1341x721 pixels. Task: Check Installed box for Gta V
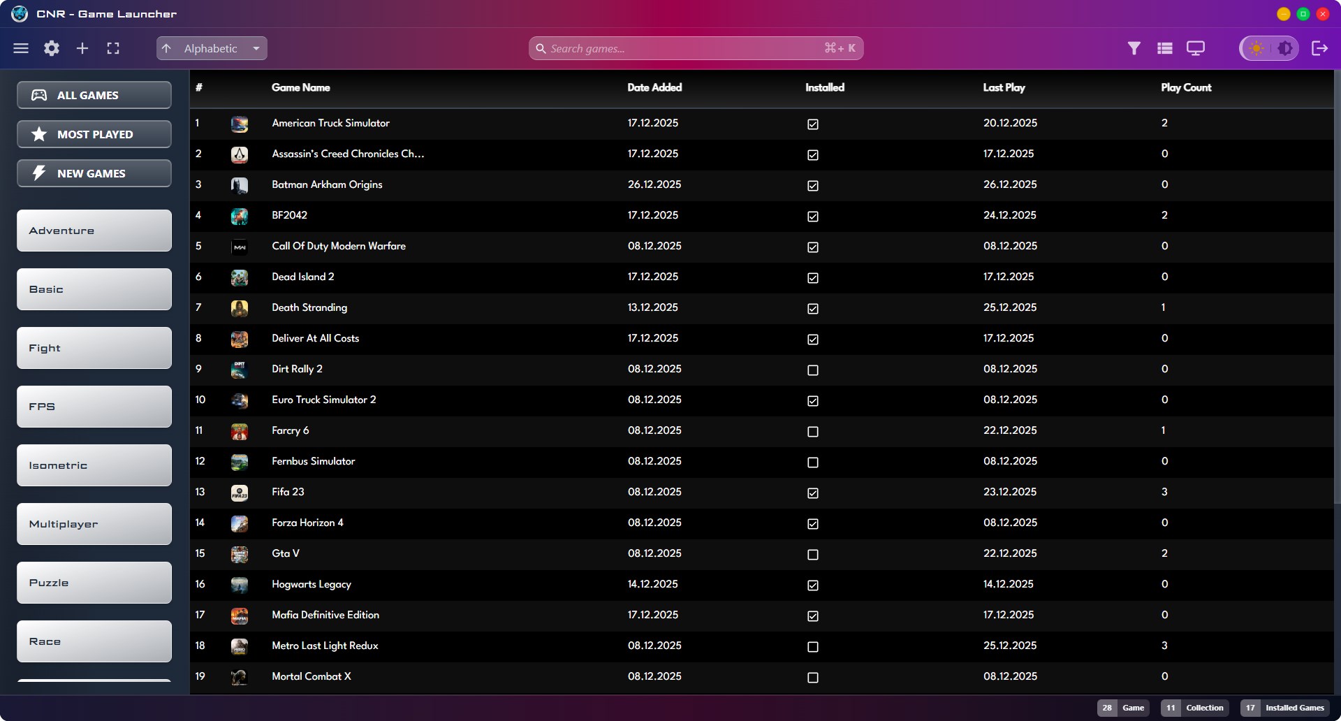(x=813, y=555)
